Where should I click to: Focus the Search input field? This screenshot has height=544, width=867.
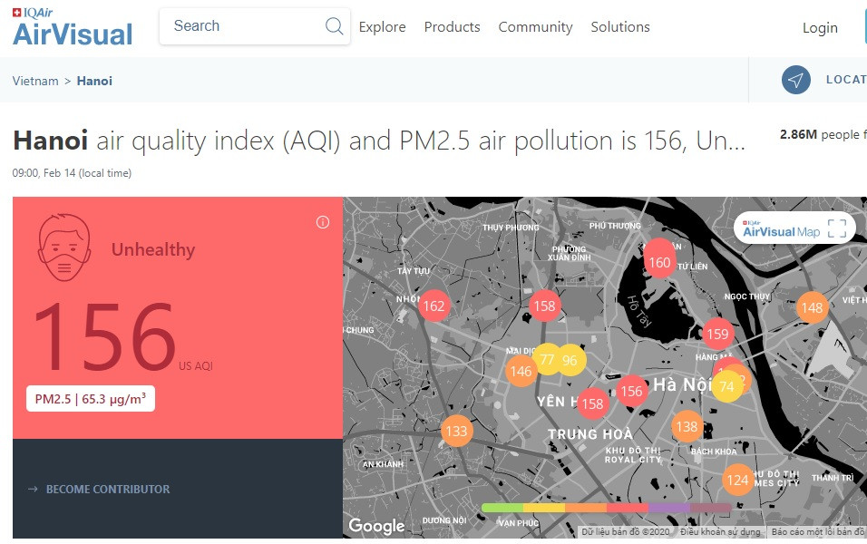point(240,26)
